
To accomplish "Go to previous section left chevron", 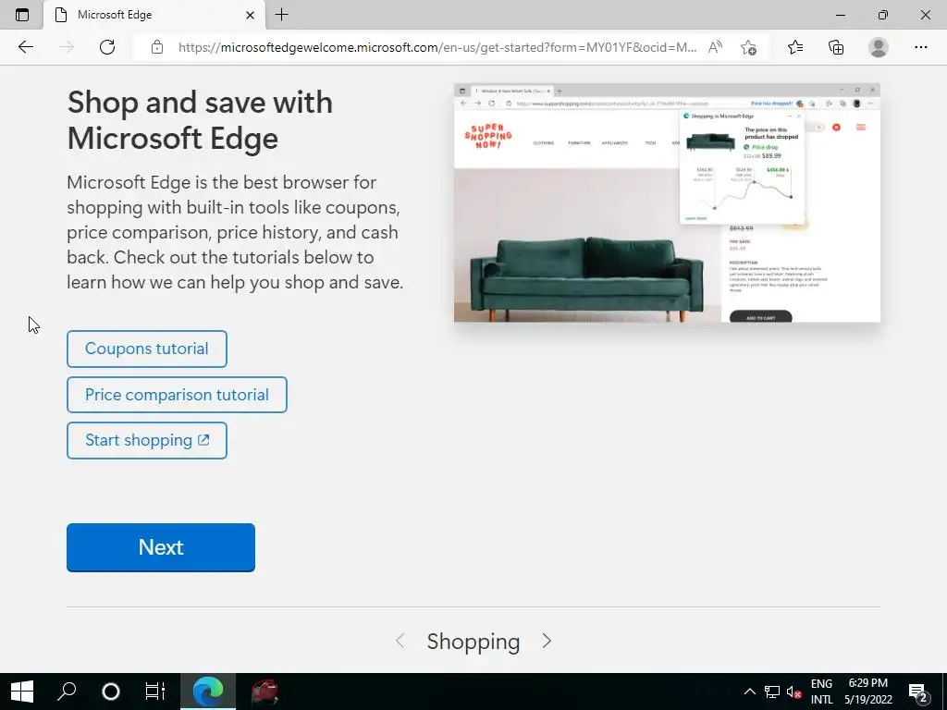I will pyautogui.click(x=400, y=642).
